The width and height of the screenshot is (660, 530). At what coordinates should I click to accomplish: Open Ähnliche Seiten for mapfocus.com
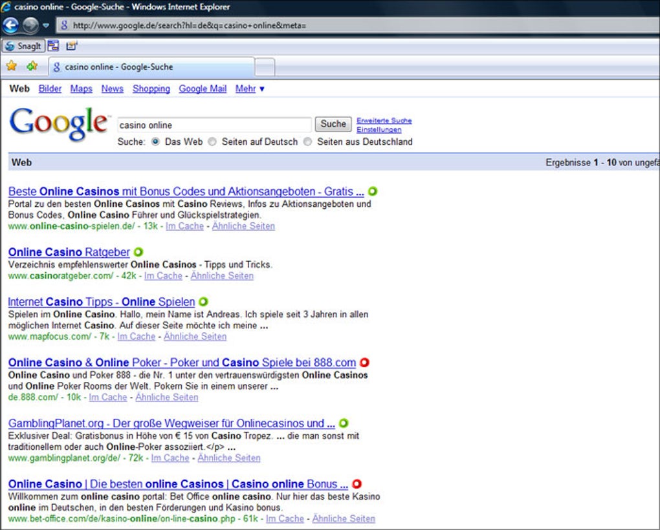point(195,337)
